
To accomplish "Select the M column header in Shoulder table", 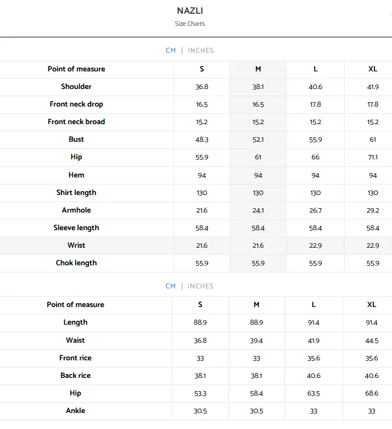I will (258, 69).
